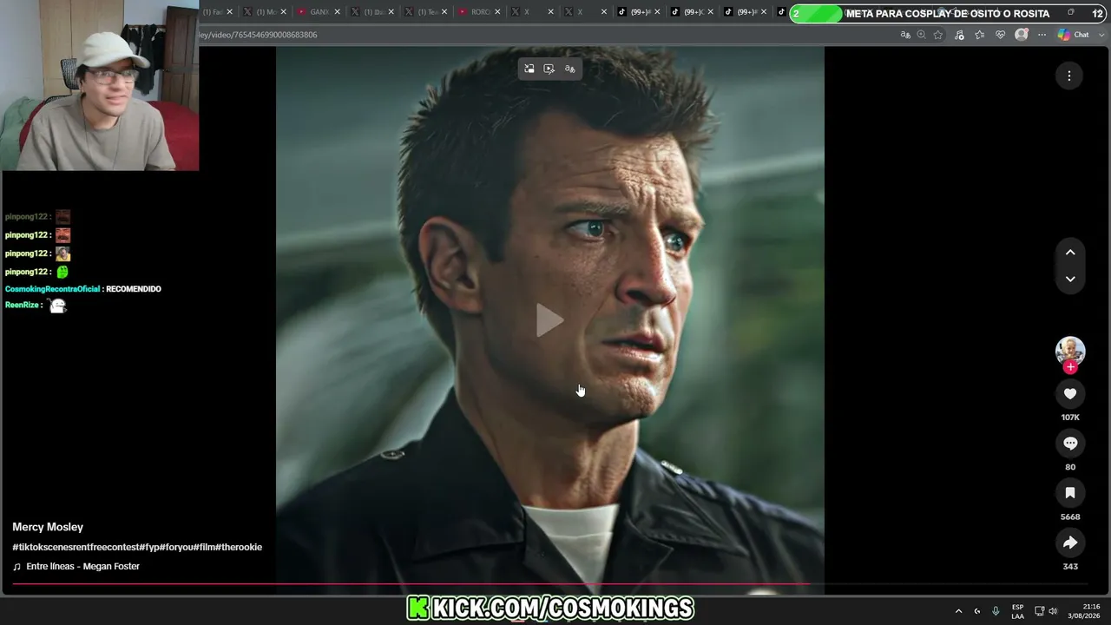Open the #fyp hashtag
The height and width of the screenshot is (625, 1111).
click(x=149, y=547)
